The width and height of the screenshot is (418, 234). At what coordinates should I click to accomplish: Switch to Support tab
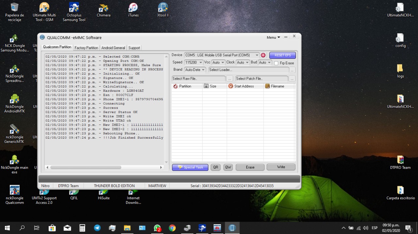pyautogui.click(x=134, y=48)
